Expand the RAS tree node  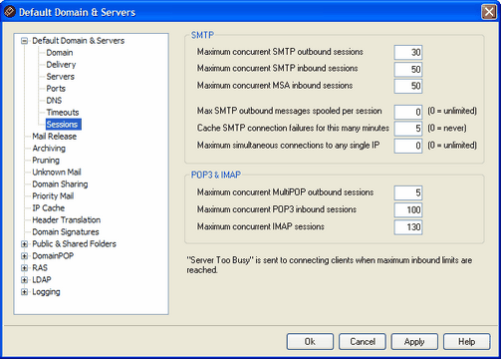click(x=24, y=268)
